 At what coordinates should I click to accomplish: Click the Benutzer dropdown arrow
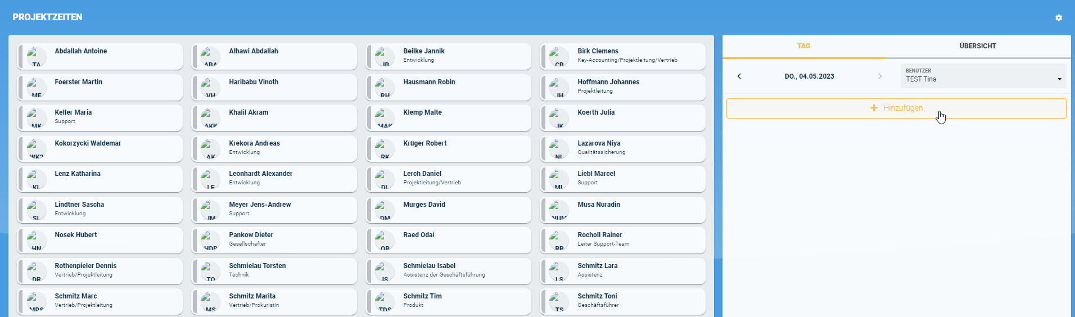click(x=1059, y=79)
